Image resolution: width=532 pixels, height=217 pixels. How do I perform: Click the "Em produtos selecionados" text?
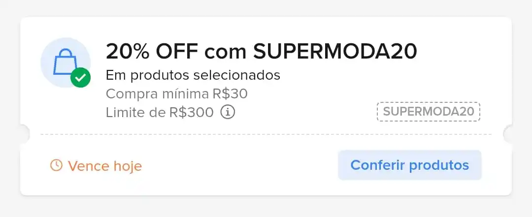[x=193, y=75]
